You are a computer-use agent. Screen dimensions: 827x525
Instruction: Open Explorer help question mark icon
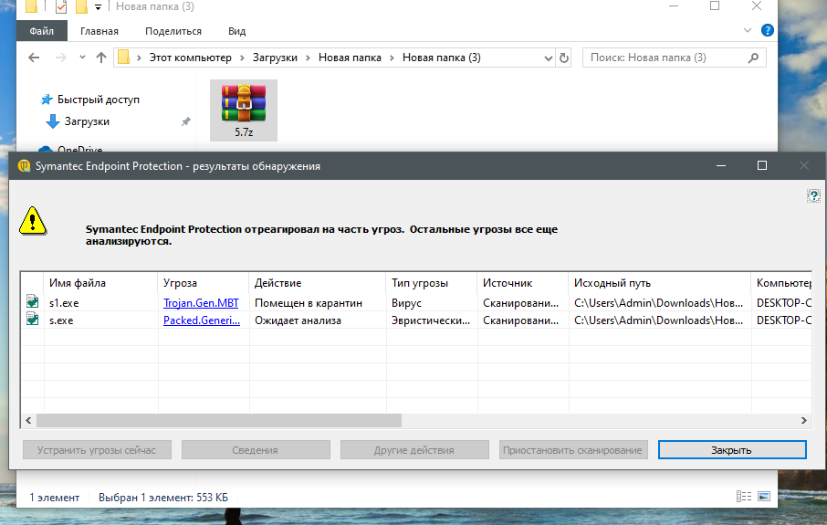click(x=768, y=31)
